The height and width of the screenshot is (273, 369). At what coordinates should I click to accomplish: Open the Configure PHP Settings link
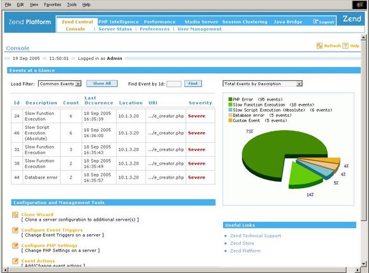pos(50,246)
